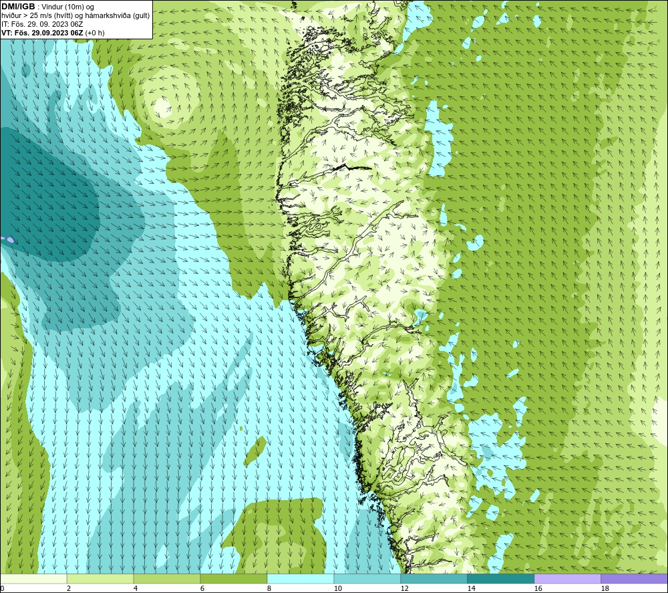Click the 'IT: Fös. 29. 09. 2023 06Z' line
Screen dimensions: 668x593
coord(42,24)
